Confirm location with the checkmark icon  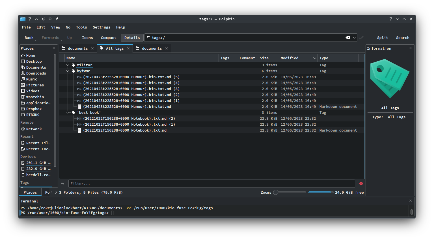[x=361, y=38]
